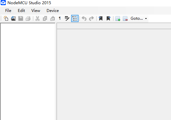Click the Open file folder icon
Screen dimensions: 171x120
tap(13, 18)
